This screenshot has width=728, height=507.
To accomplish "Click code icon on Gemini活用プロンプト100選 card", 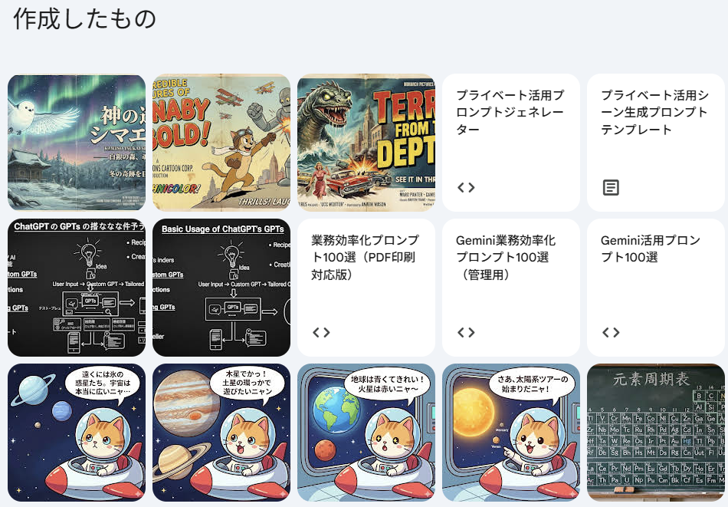I will 611,332.
